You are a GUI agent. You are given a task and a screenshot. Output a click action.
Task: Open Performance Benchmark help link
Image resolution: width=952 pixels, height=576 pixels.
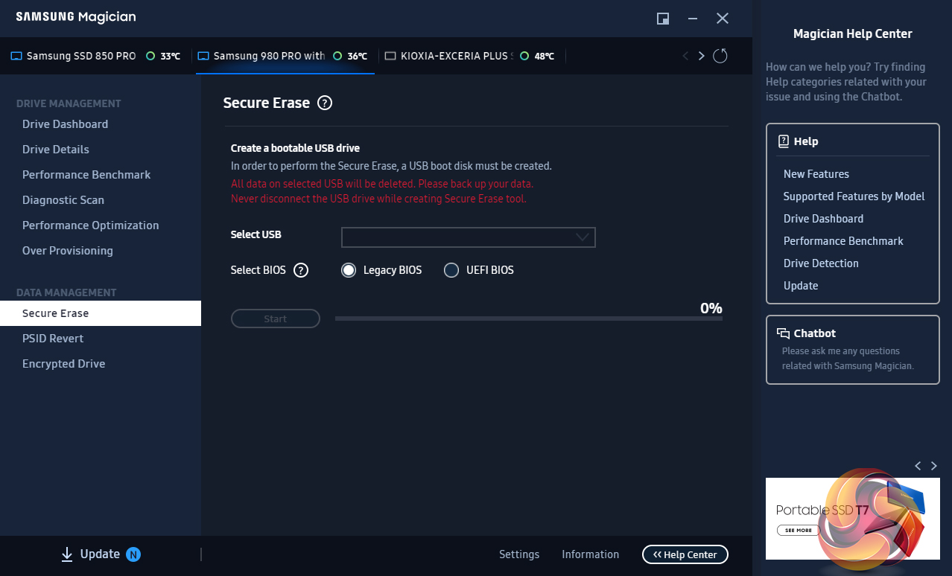pos(843,241)
